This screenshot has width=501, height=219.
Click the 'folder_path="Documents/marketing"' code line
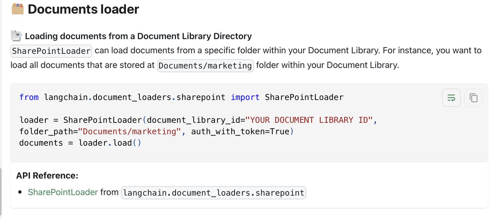coord(157,132)
